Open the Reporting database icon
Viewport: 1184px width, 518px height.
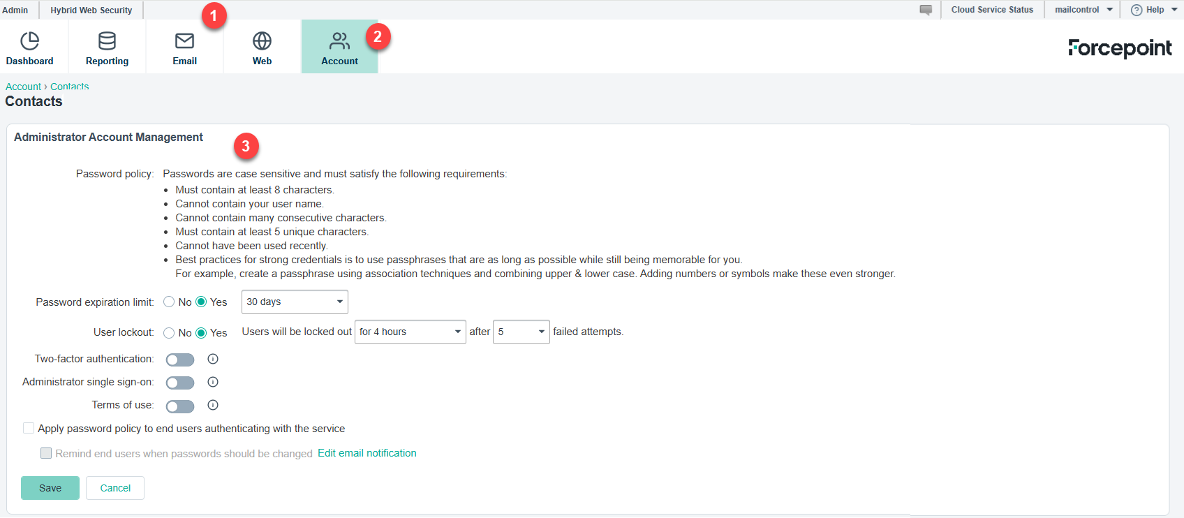107,41
